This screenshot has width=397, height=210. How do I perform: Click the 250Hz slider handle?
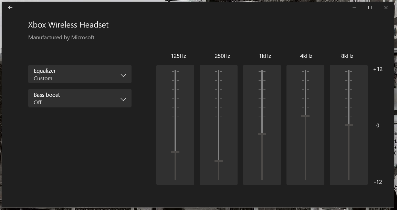tap(219, 161)
